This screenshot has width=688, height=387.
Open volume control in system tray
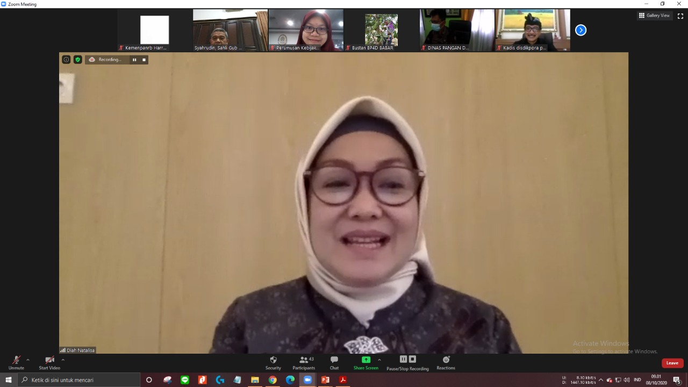coord(627,380)
